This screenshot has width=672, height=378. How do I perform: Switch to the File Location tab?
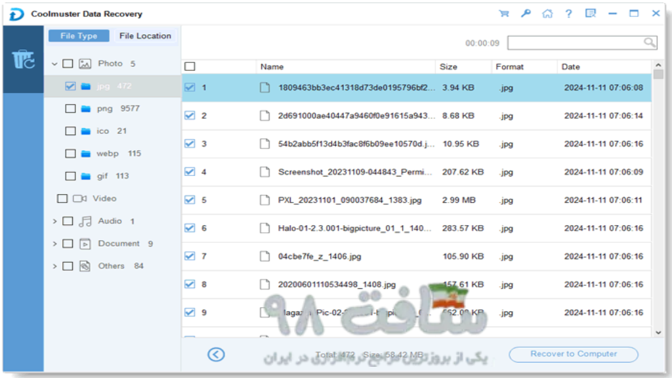pos(145,36)
